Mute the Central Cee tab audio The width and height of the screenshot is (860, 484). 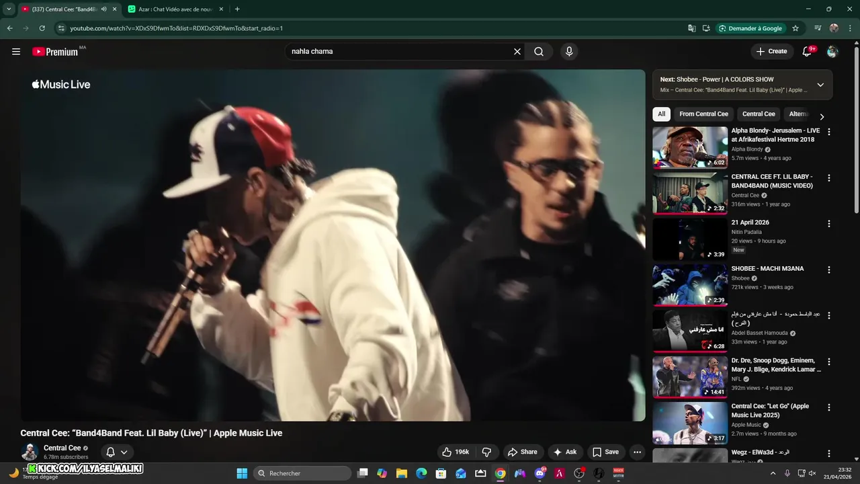103,9
